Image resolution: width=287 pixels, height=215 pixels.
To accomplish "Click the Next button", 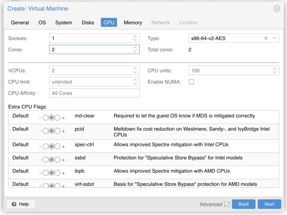I will [x=269, y=204].
